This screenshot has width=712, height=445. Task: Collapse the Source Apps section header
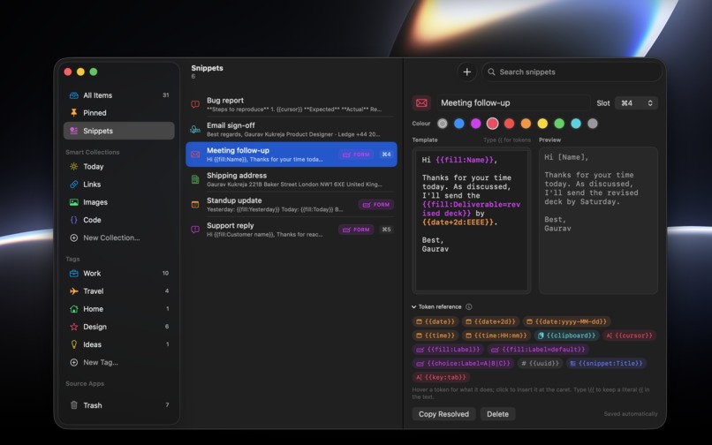tap(85, 384)
